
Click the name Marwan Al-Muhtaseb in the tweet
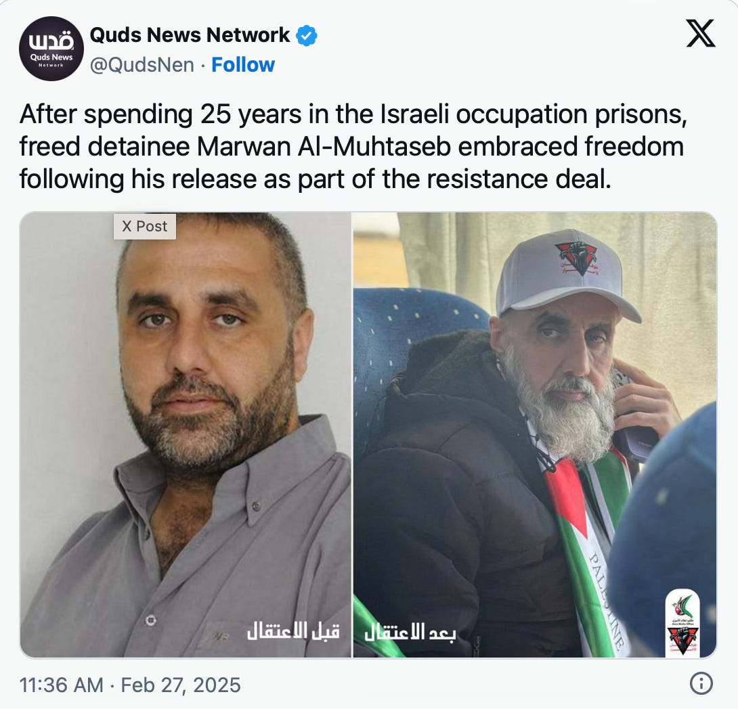coord(324,147)
